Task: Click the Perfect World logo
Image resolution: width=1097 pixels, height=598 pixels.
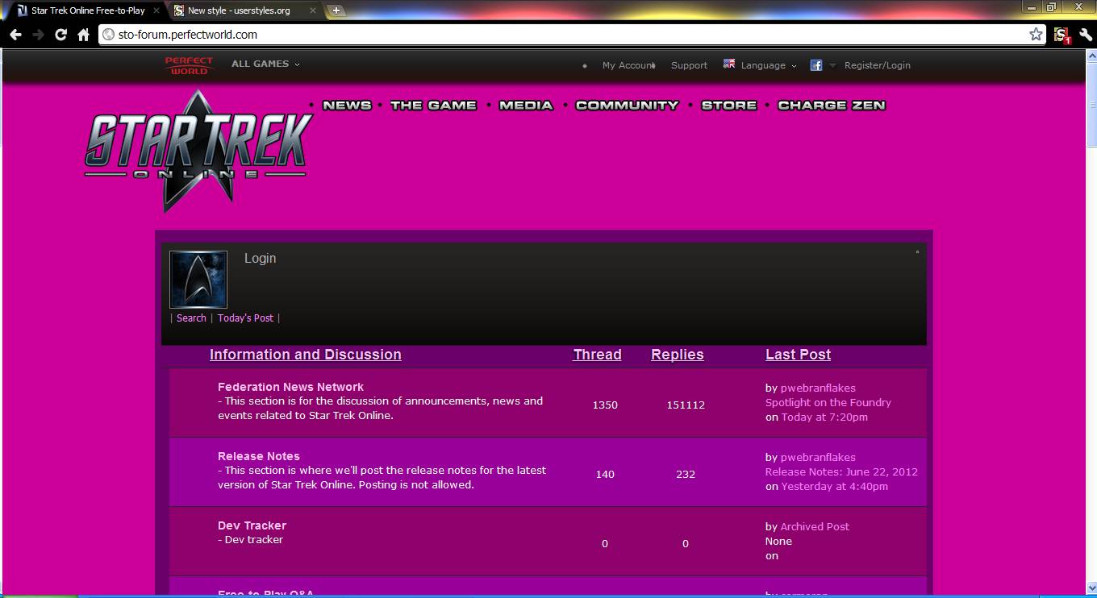Action: (188, 64)
